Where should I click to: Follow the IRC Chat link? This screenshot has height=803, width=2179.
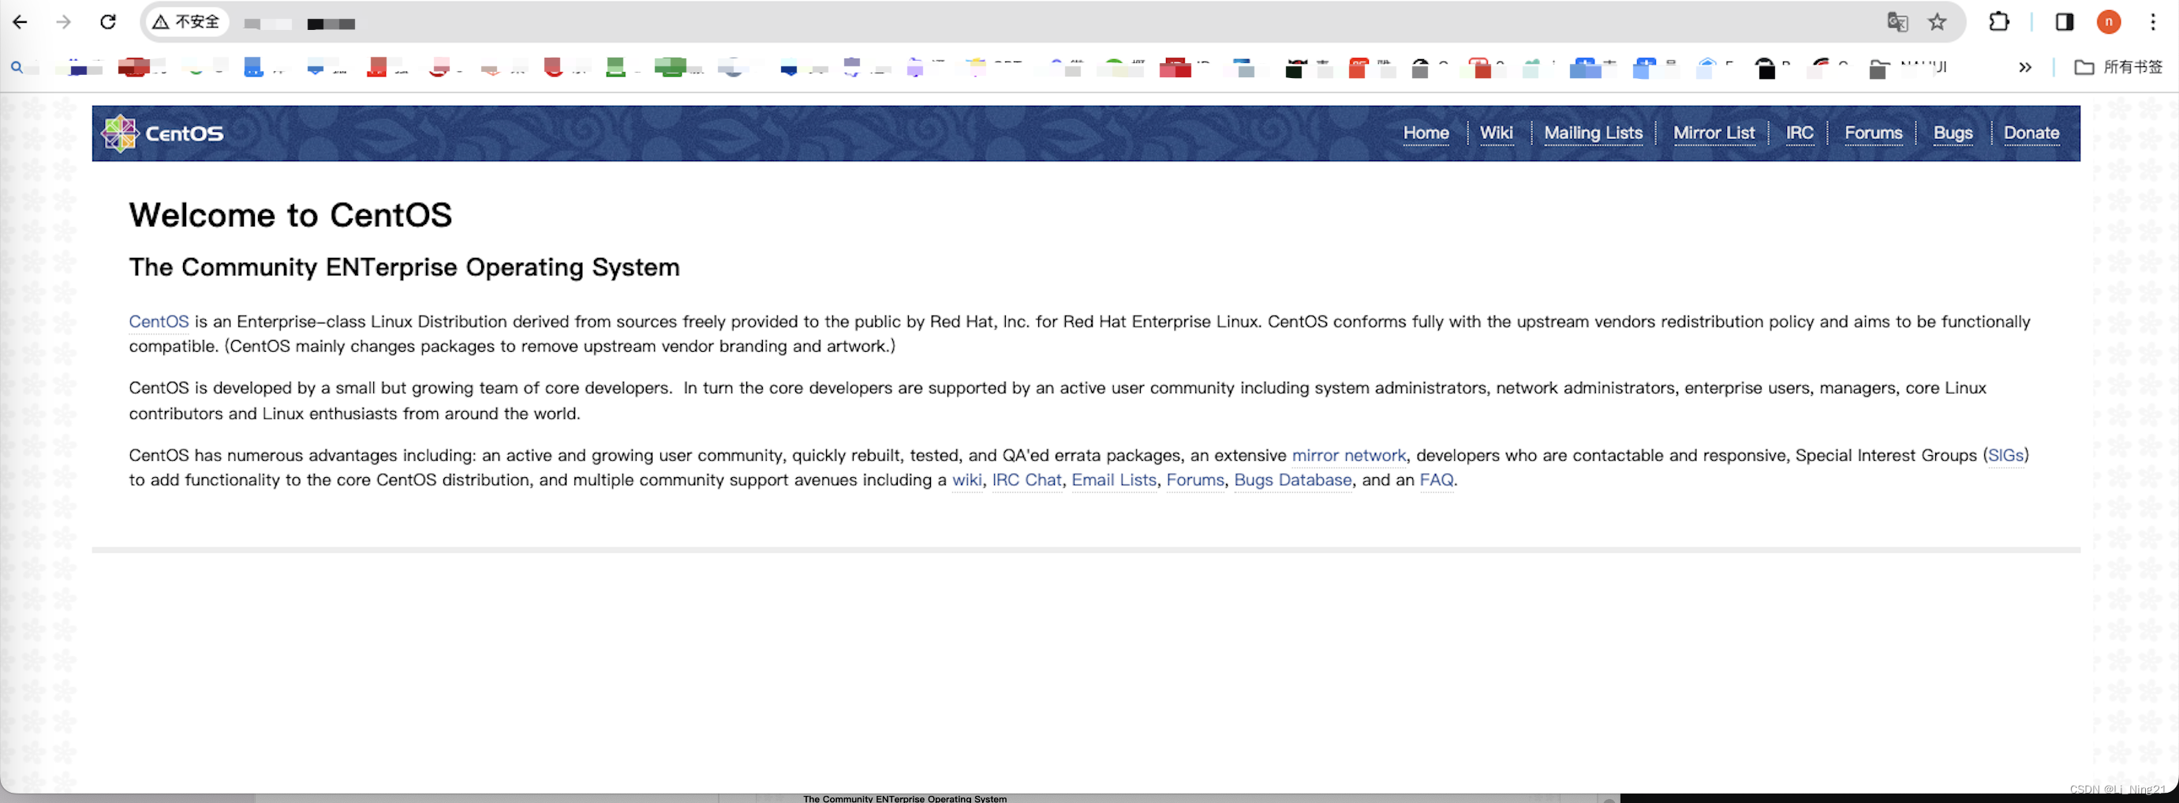pos(1026,480)
